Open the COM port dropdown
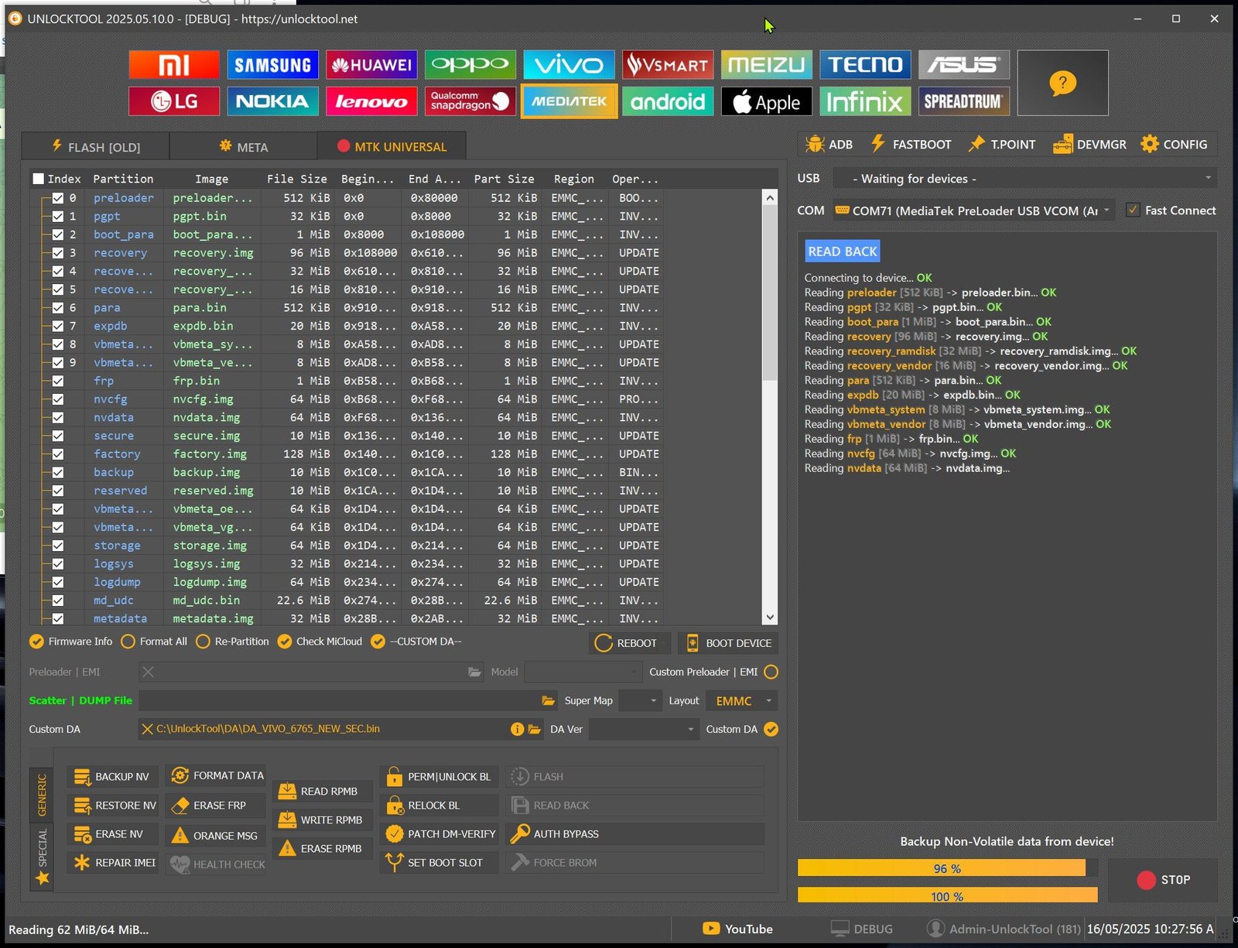This screenshot has width=1238, height=948. (973, 210)
